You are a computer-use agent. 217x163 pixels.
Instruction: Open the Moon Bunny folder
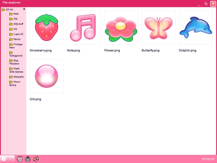15,83
